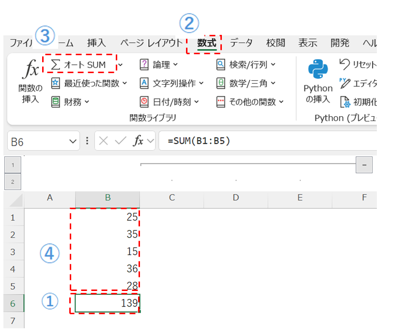The width and height of the screenshot is (419, 336).
Task: Expand the formula bar fx chevron
Action: 150,141
